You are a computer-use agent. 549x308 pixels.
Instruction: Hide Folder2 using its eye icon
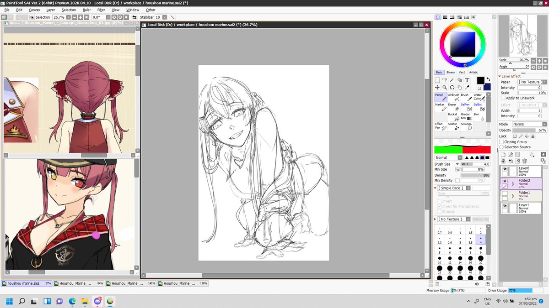505,181
